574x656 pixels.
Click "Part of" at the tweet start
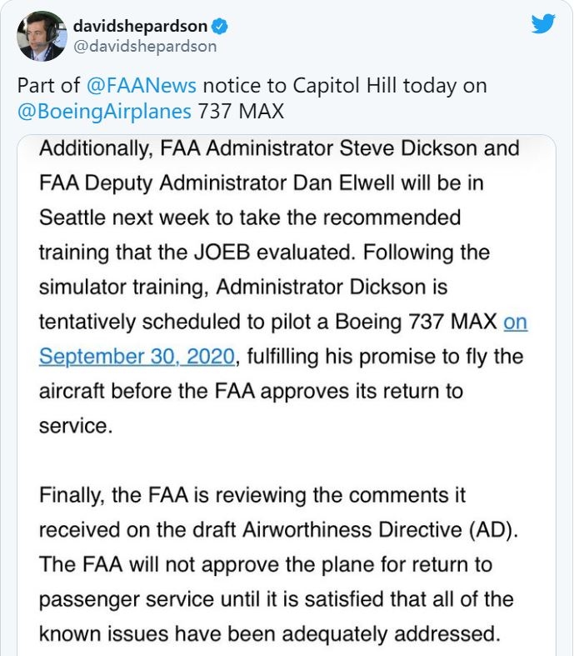coord(48,86)
